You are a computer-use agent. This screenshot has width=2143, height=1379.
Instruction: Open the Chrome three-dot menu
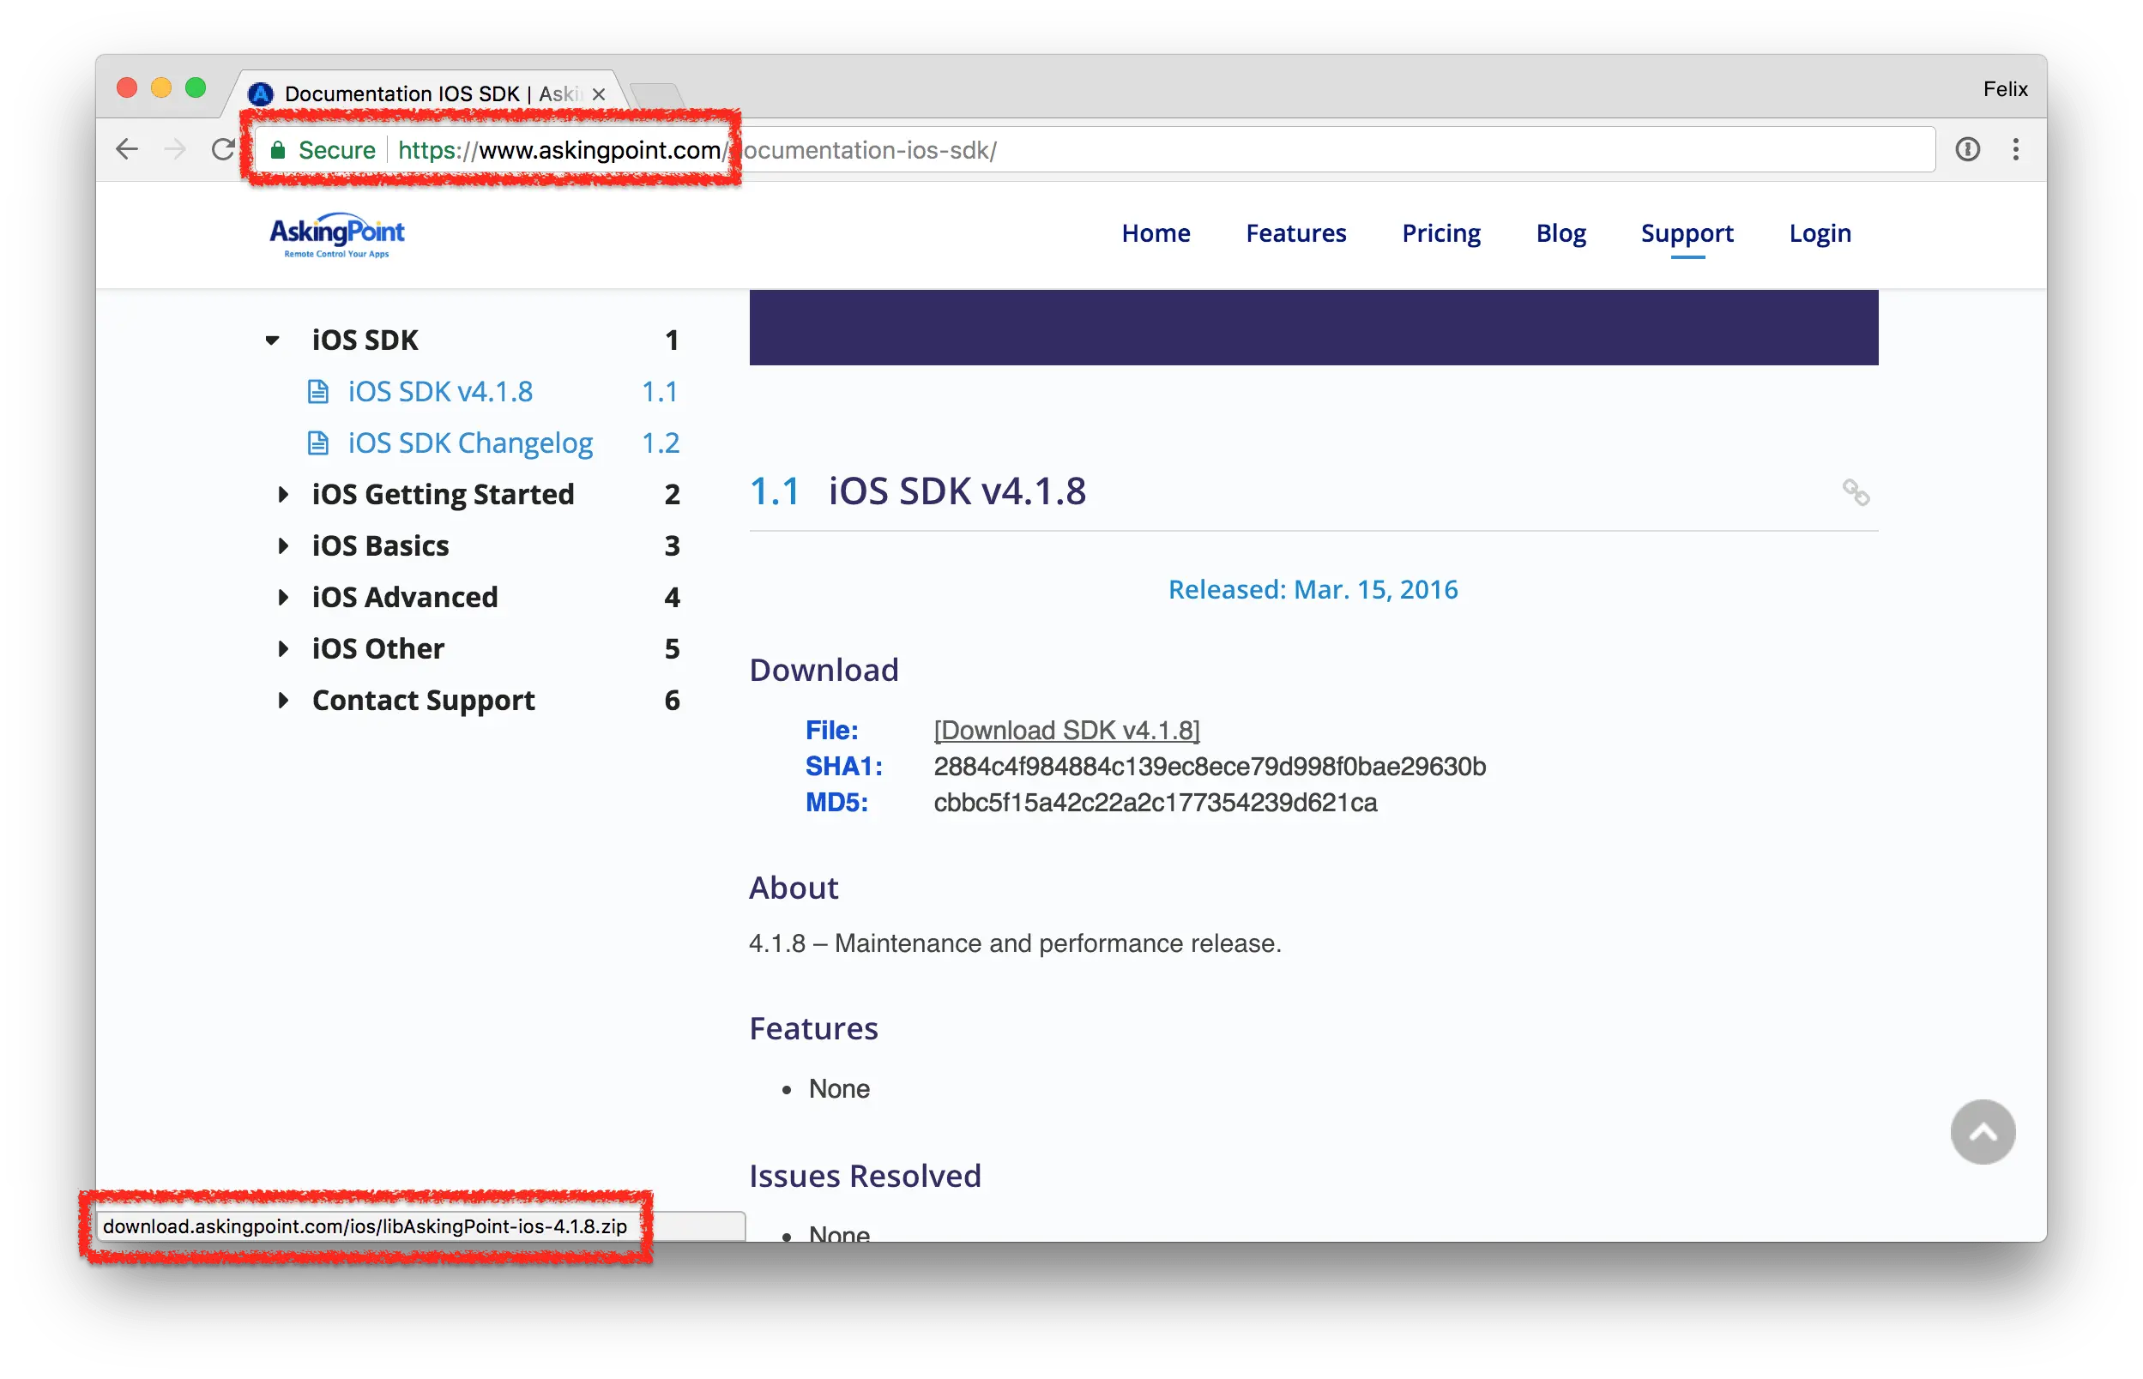tap(2015, 149)
